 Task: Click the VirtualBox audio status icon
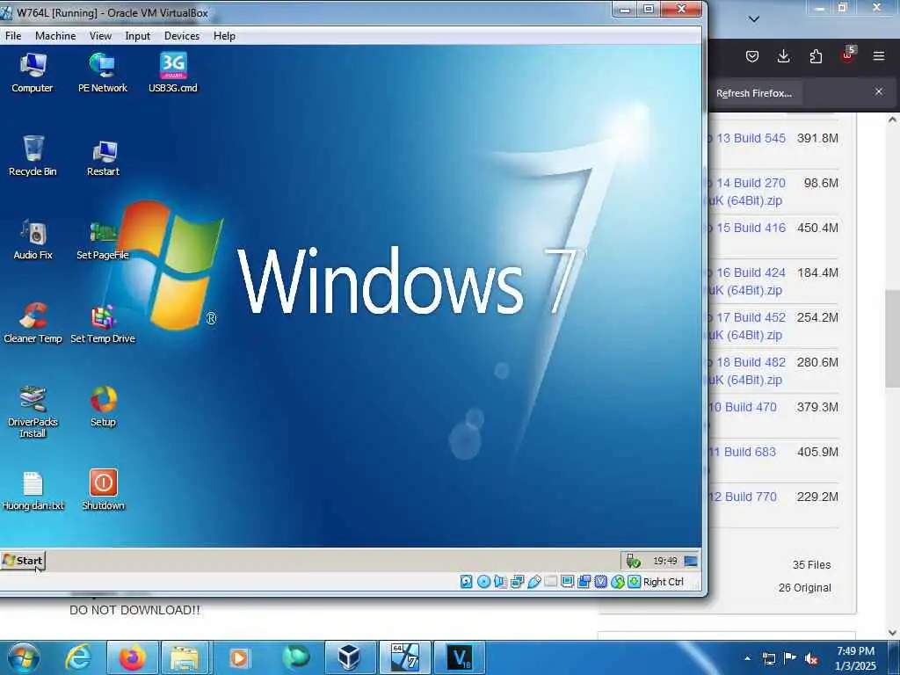[500, 582]
